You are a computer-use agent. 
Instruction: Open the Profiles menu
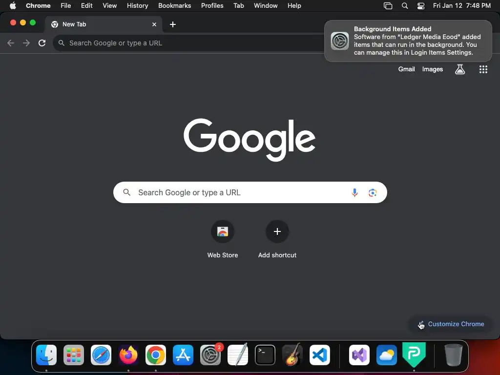[x=212, y=5]
